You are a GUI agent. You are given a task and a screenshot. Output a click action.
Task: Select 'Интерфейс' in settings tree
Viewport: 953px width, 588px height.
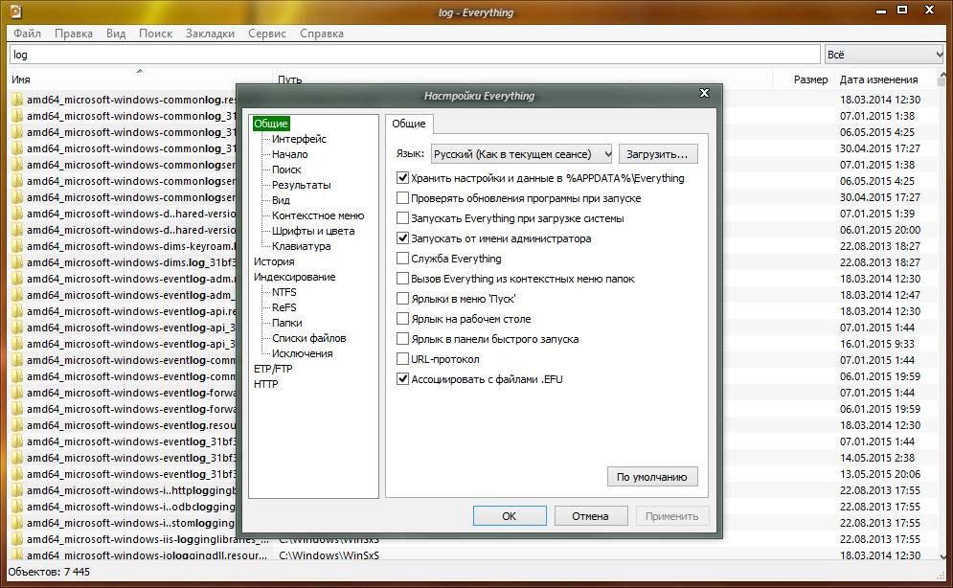coord(299,139)
